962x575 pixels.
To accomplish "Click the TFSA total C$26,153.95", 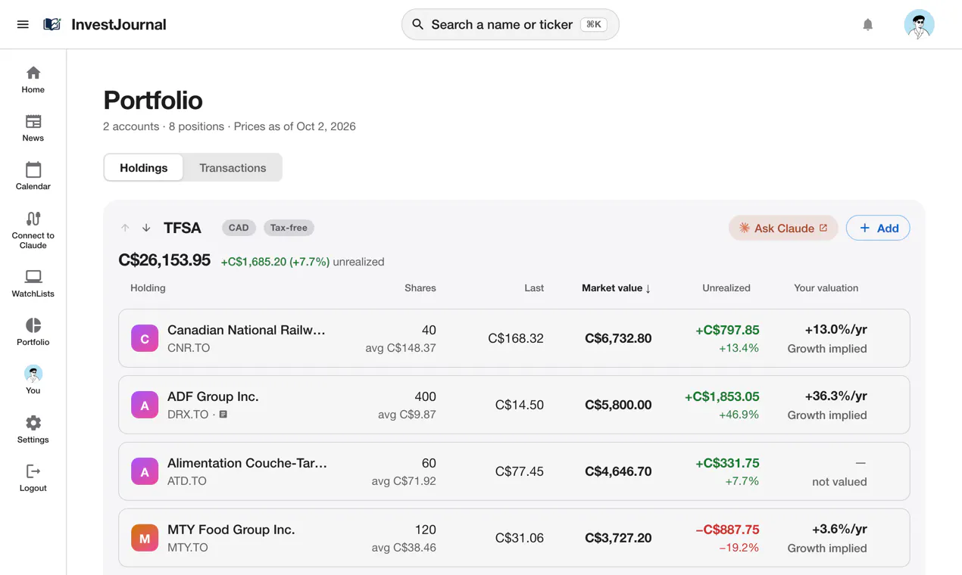I will [x=164, y=260].
